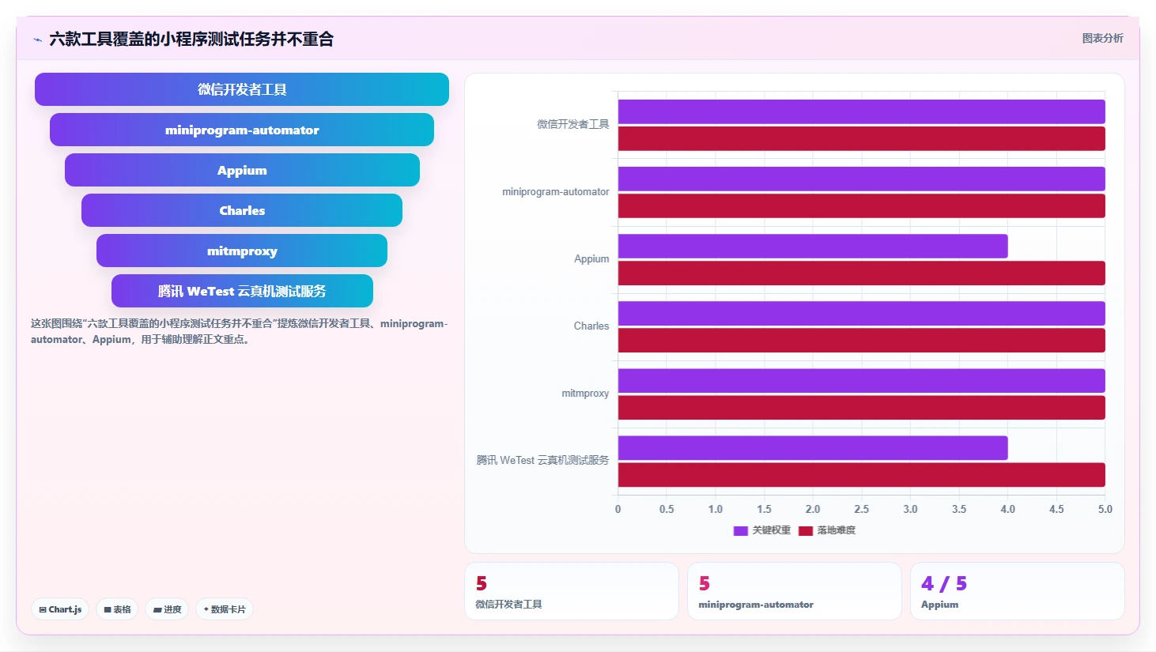1156x652 pixels.
Task: Click the 4.0 x-axis tick label
Action: (1008, 509)
